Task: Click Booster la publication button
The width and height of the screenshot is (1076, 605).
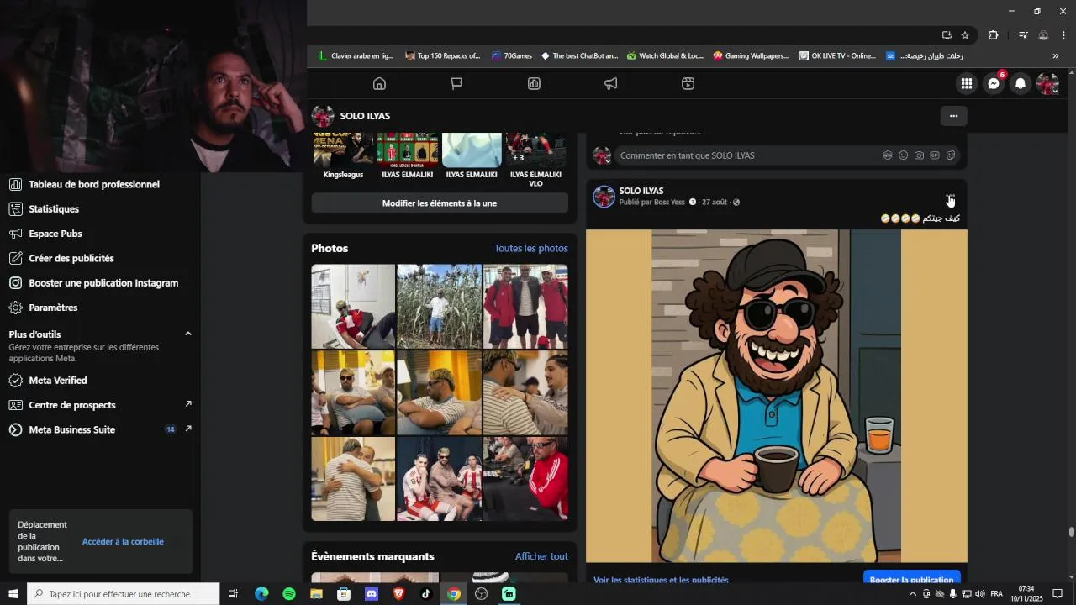Action: [911, 579]
